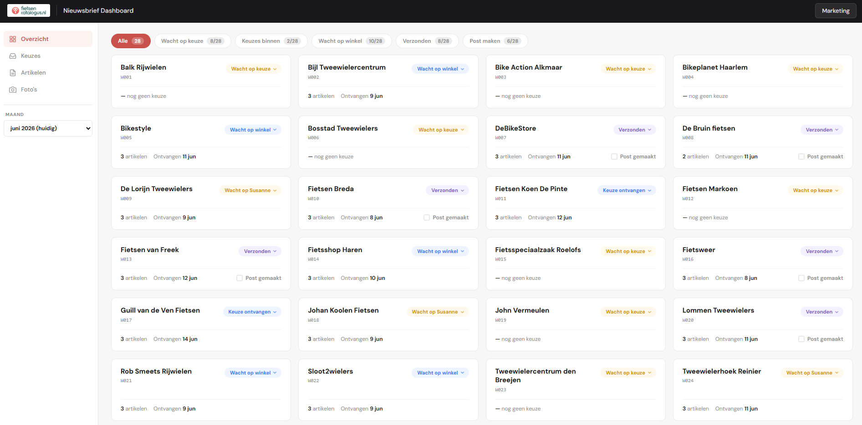862x425 pixels.
Task: Select the red Alle filter pill
Action: point(131,41)
